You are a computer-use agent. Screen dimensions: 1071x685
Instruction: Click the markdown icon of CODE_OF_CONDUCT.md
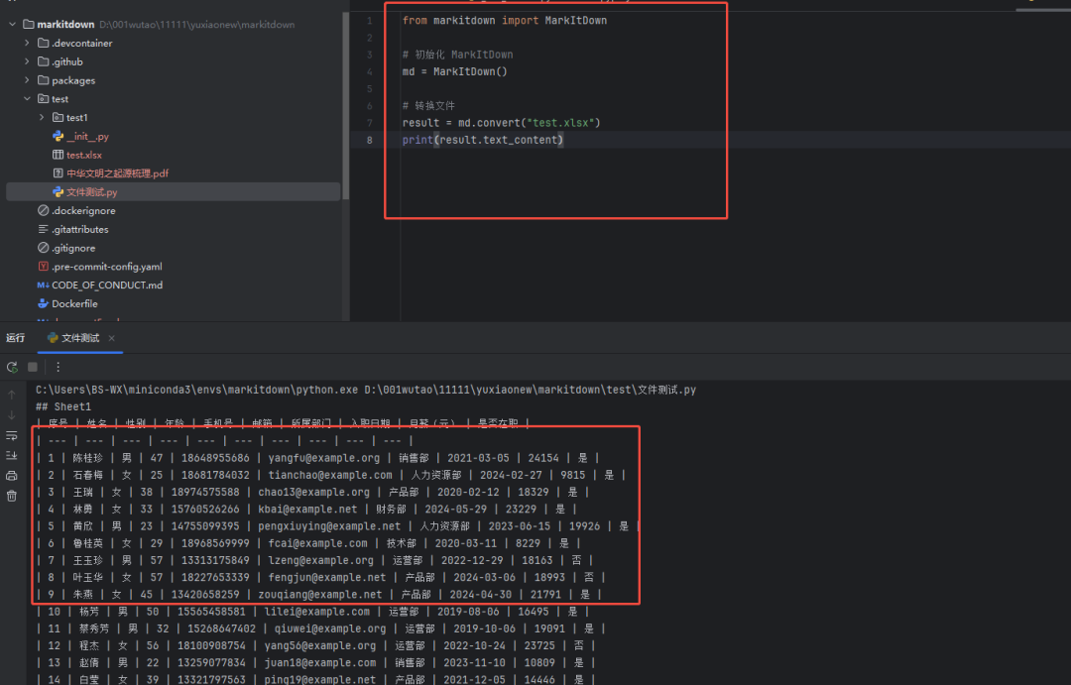[x=43, y=285]
